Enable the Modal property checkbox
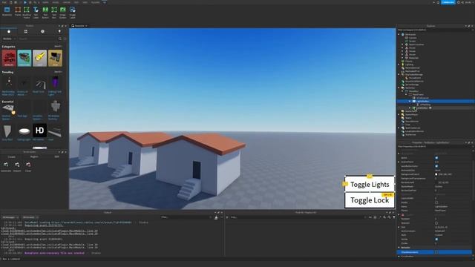475x267 pixels. (x=436, y=202)
